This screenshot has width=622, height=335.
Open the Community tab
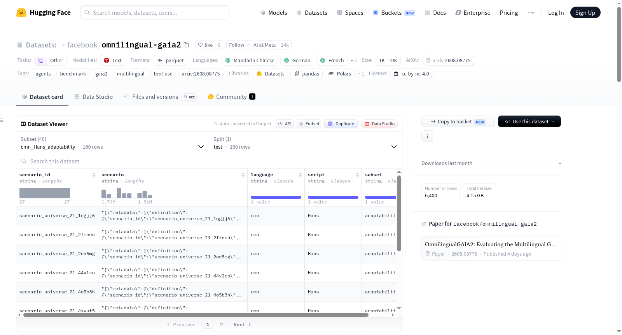(x=232, y=97)
